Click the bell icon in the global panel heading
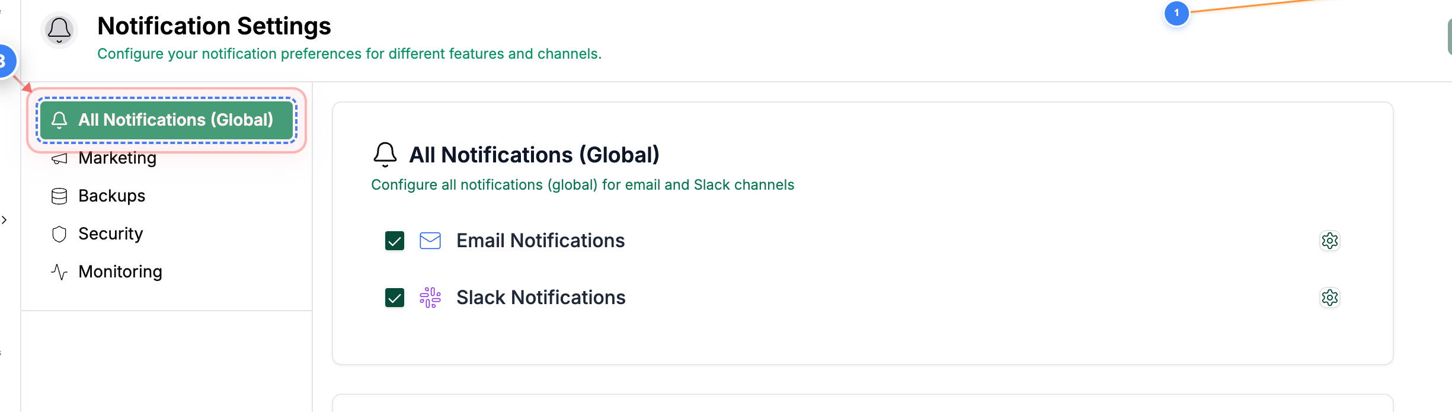Screen dimensions: 1452x412 click(385, 154)
